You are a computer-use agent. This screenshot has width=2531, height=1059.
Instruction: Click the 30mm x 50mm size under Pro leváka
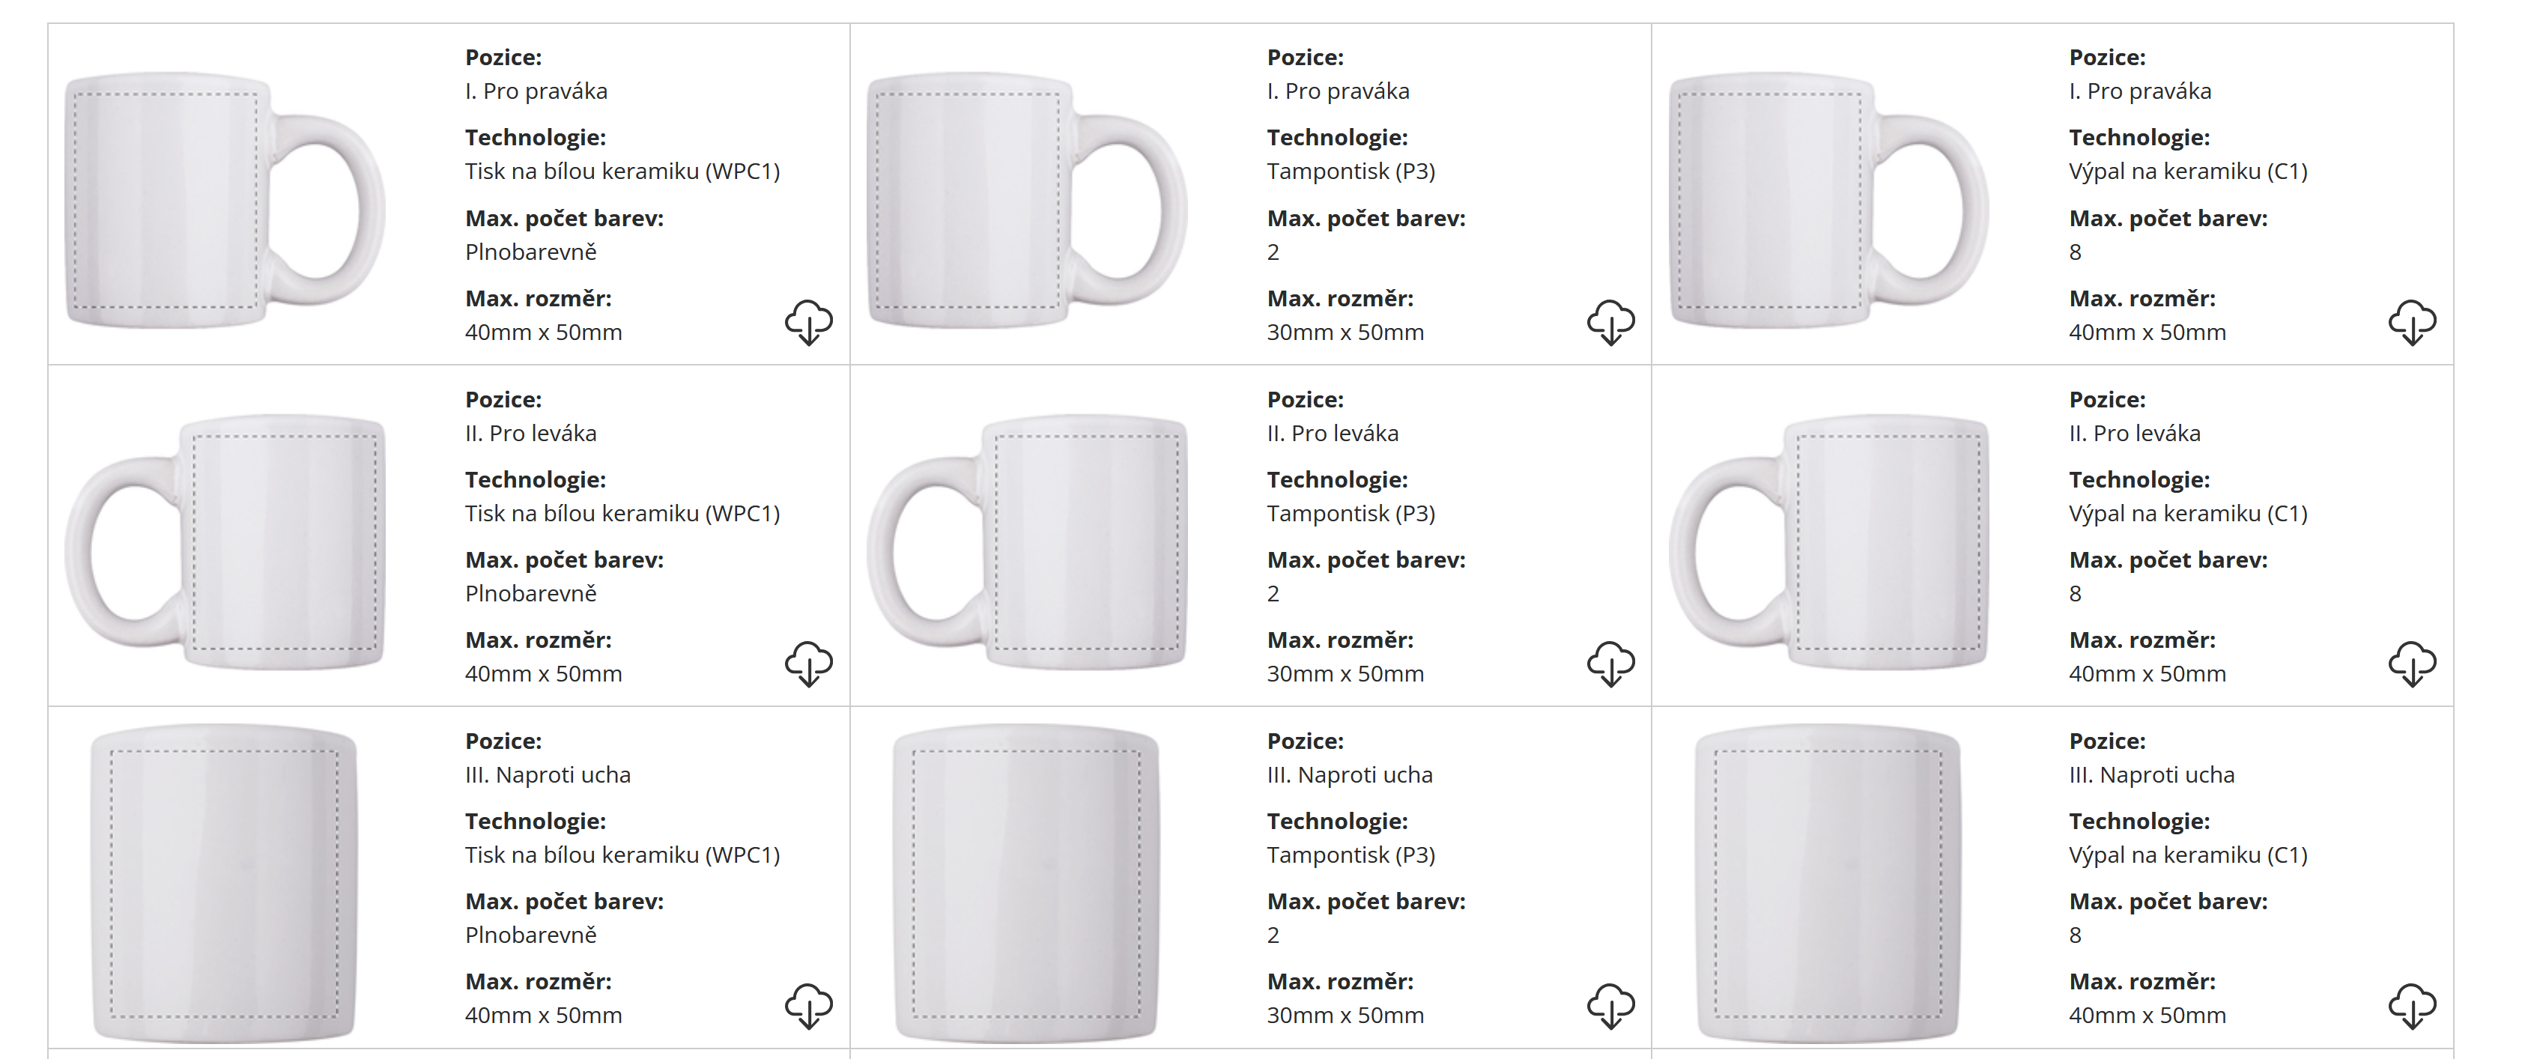coord(1344,674)
